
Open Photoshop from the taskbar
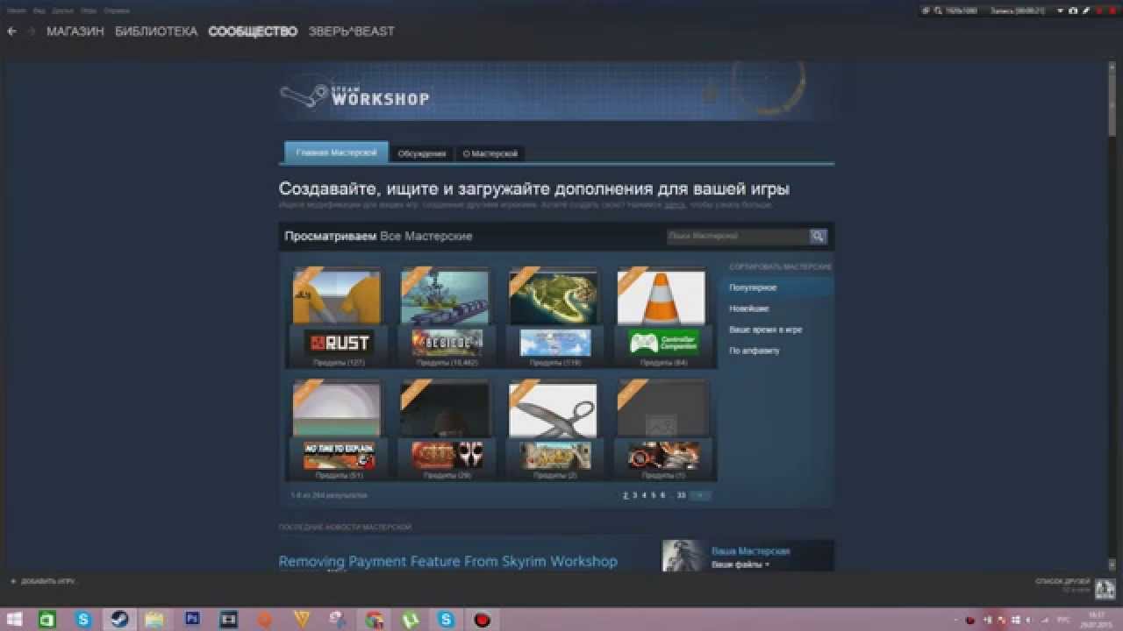(x=192, y=620)
